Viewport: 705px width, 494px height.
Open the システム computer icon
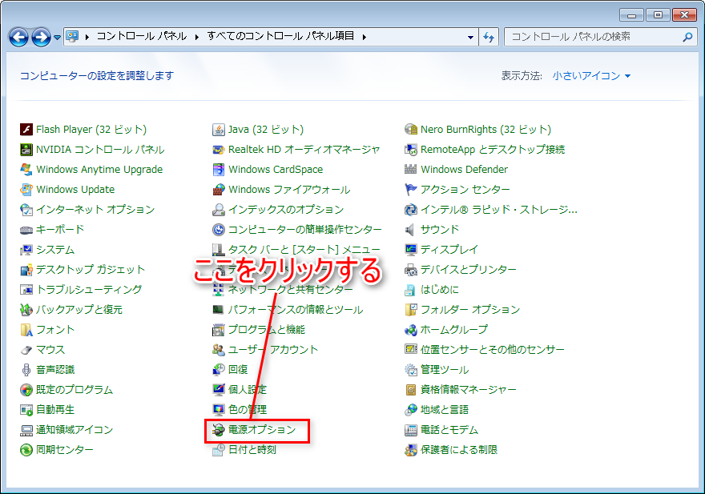[26, 250]
